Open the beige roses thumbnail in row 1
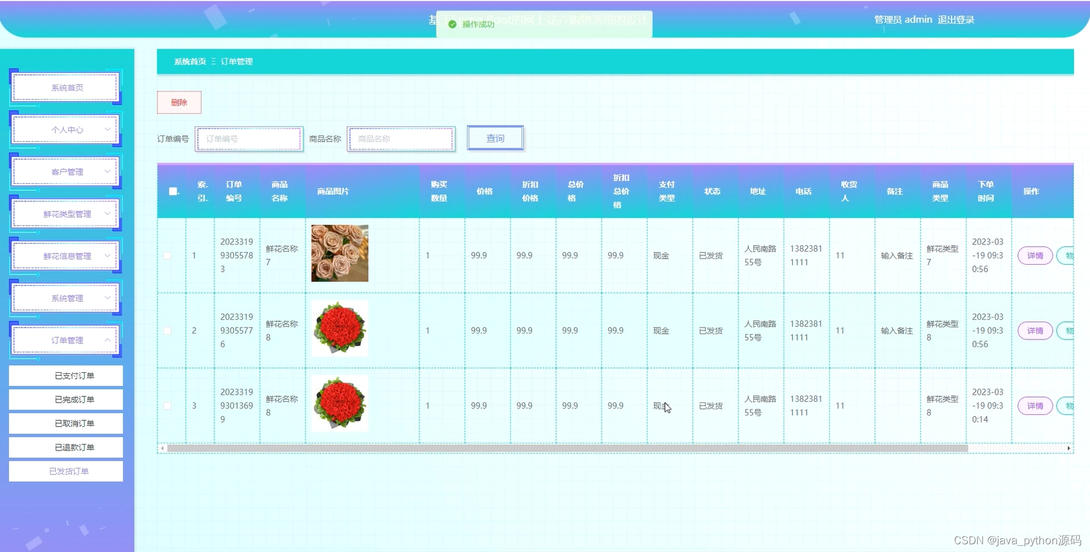The height and width of the screenshot is (552, 1090). [x=340, y=253]
